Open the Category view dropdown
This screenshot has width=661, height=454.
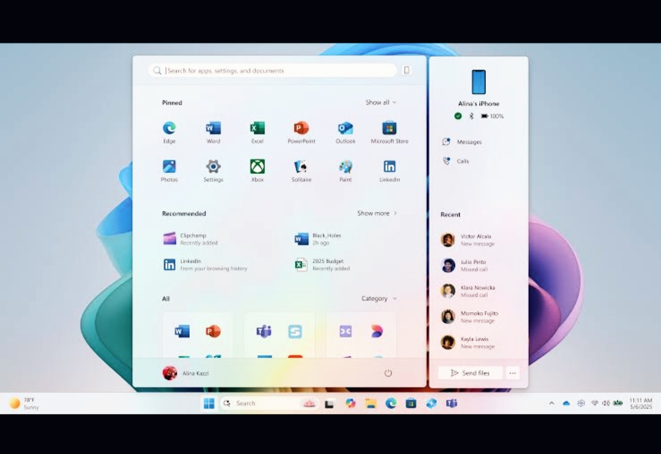tap(379, 299)
